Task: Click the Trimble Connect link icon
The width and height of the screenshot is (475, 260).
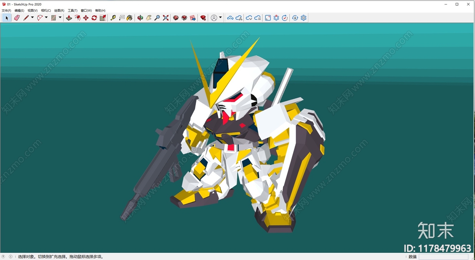Action: click(x=230, y=18)
